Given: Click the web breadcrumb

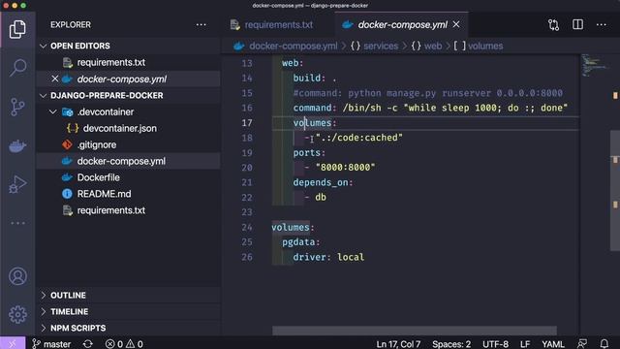Looking at the screenshot, I should (x=426, y=46).
